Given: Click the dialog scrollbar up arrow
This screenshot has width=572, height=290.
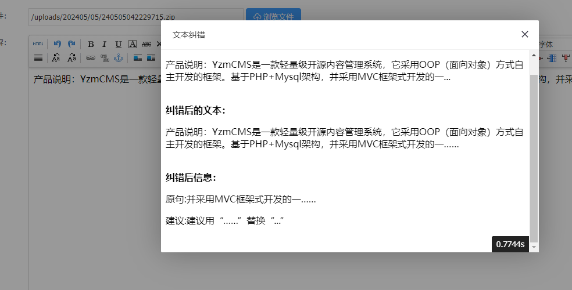Looking at the screenshot, I should coord(534,54).
